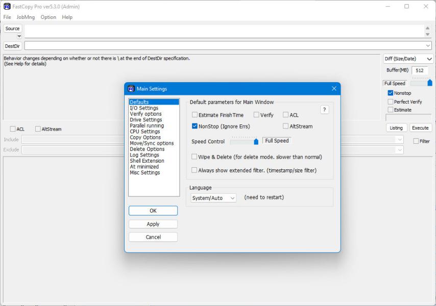Image resolution: width=436 pixels, height=306 pixels.
Task: Click the Source field scroll up arrow
Action: tap(427, 28)
